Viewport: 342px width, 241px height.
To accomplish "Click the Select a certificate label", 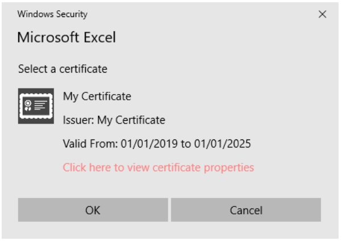I will (x=63, y=69).
